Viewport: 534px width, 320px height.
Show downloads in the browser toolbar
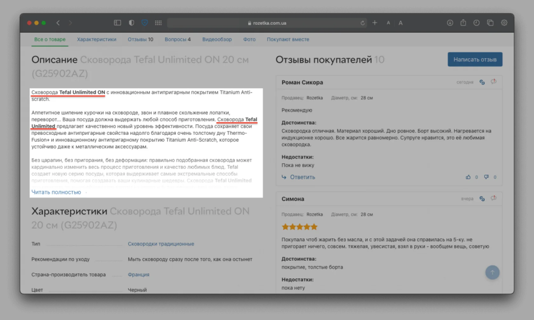pyautogui.click(x=450, y=23)
